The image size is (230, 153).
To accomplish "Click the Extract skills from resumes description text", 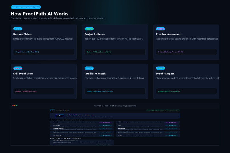I will [x=43, y=39].
